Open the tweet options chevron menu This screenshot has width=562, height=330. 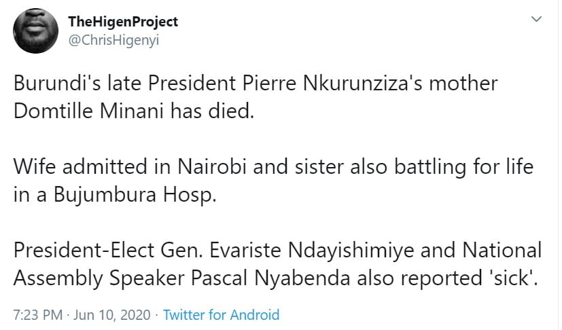pos(536,20)
